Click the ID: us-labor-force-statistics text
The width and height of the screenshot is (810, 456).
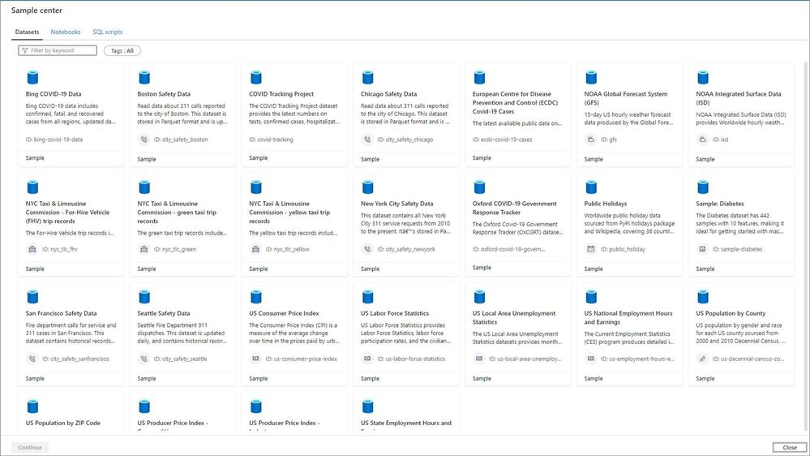click(411, 359)
